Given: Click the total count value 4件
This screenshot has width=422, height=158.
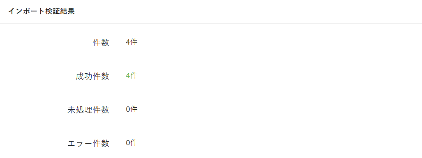Looking at the screenshot, I should (x=131, y=43).
